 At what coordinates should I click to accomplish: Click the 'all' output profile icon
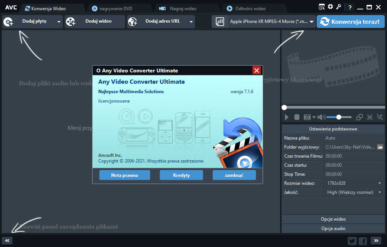220,21
